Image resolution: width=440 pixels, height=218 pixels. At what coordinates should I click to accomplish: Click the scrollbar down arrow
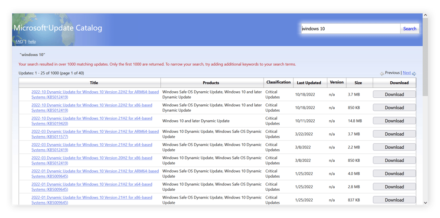coord(425,202)
